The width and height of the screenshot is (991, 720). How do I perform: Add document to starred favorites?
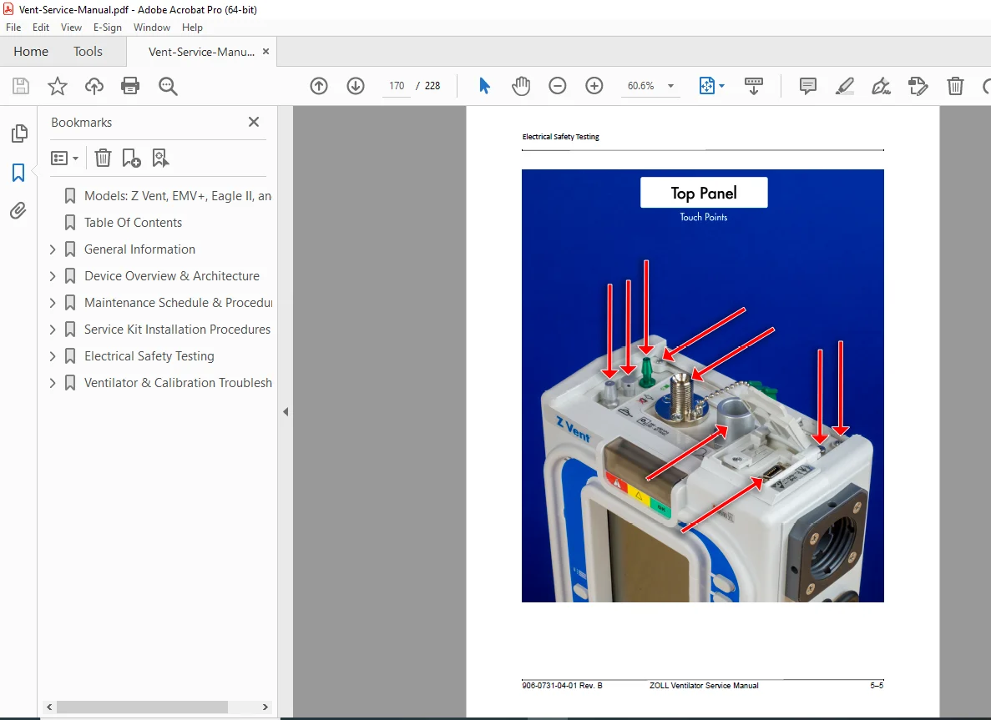[58, 86]
